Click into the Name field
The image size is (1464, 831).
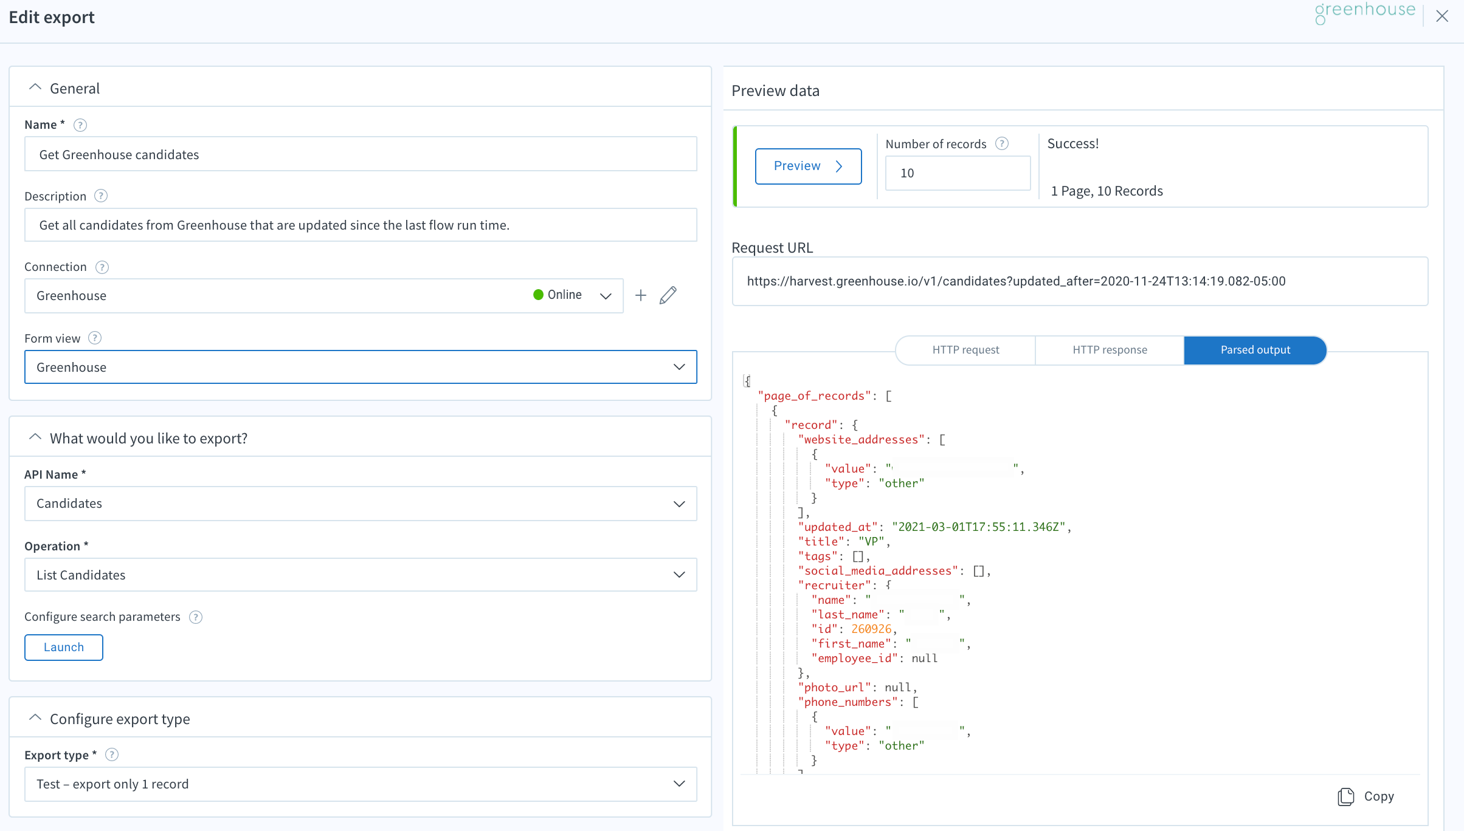click(x=361, y=154)
